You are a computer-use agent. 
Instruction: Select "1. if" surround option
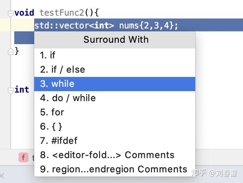pyautogui.click(x=48, y=55)
